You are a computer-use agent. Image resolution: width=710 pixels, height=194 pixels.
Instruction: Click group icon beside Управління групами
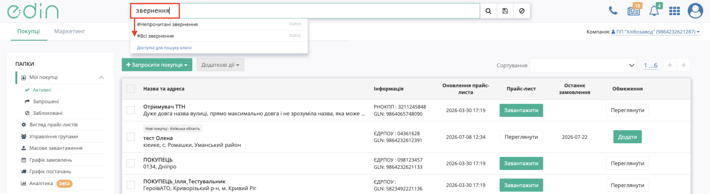coord(24,137)
